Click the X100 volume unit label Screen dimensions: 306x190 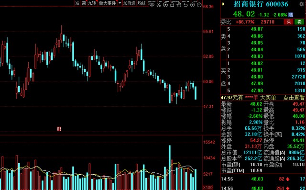(x=208, y=188)
